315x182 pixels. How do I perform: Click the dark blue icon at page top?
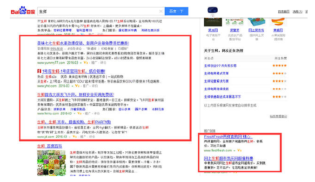pos(213,10)
